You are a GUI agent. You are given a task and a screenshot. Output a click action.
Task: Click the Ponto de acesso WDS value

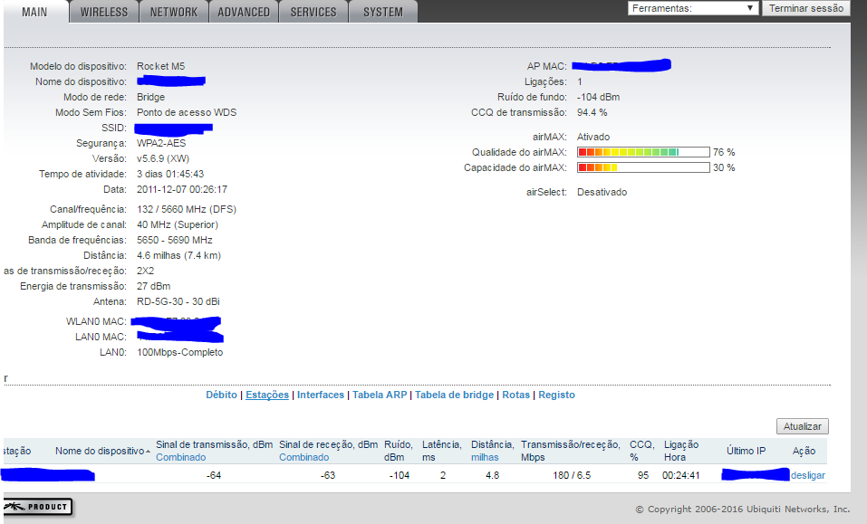coord(187,112)
